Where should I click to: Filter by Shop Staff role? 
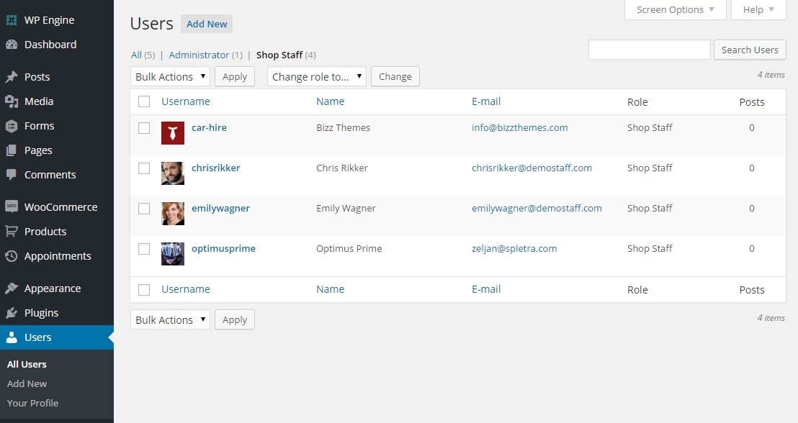[x=279, y=55]
